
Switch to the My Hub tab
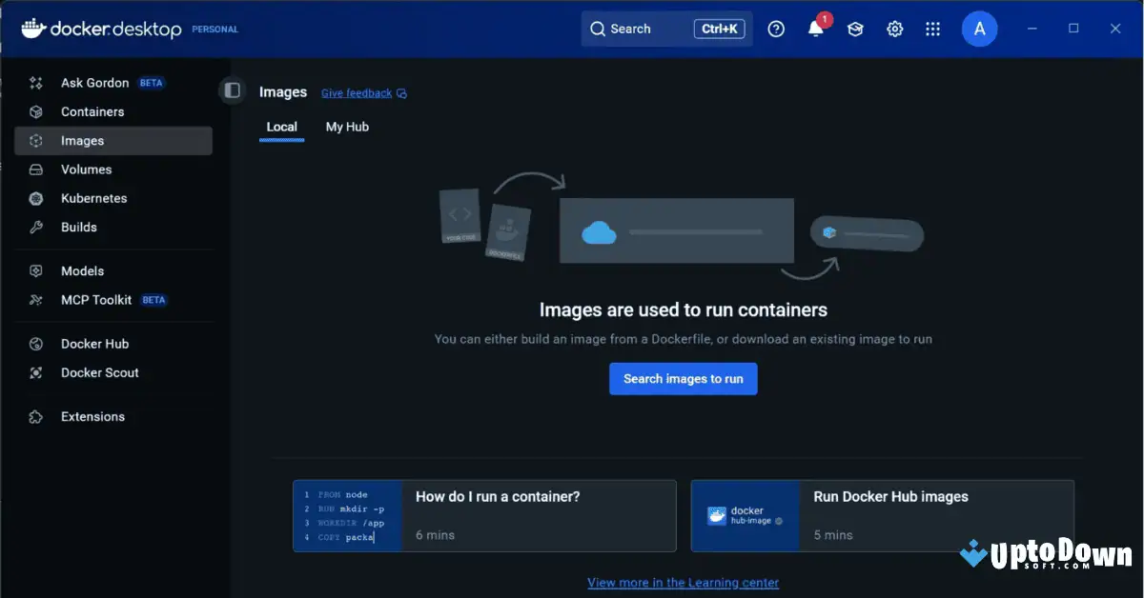[x=346, y=127]
